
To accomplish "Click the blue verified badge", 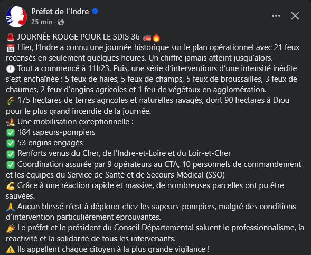I will click(x=95, y=11).
